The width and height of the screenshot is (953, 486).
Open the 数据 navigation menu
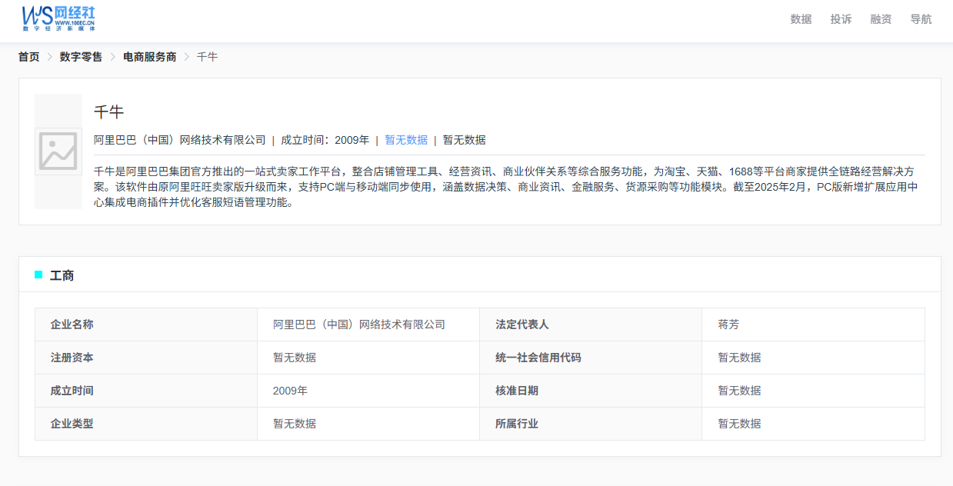coord(801,19)
